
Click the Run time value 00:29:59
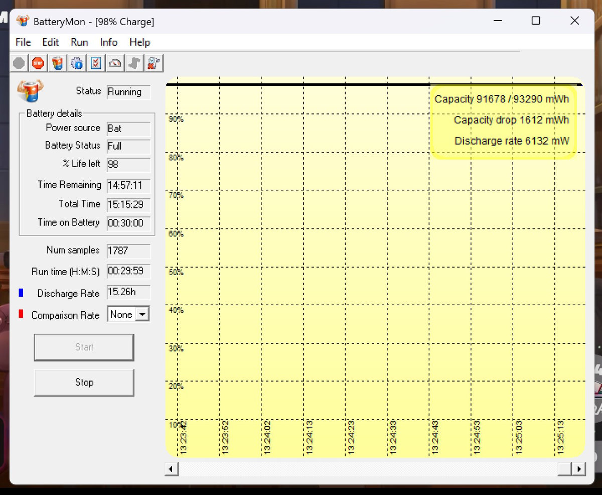pos(128,272)
